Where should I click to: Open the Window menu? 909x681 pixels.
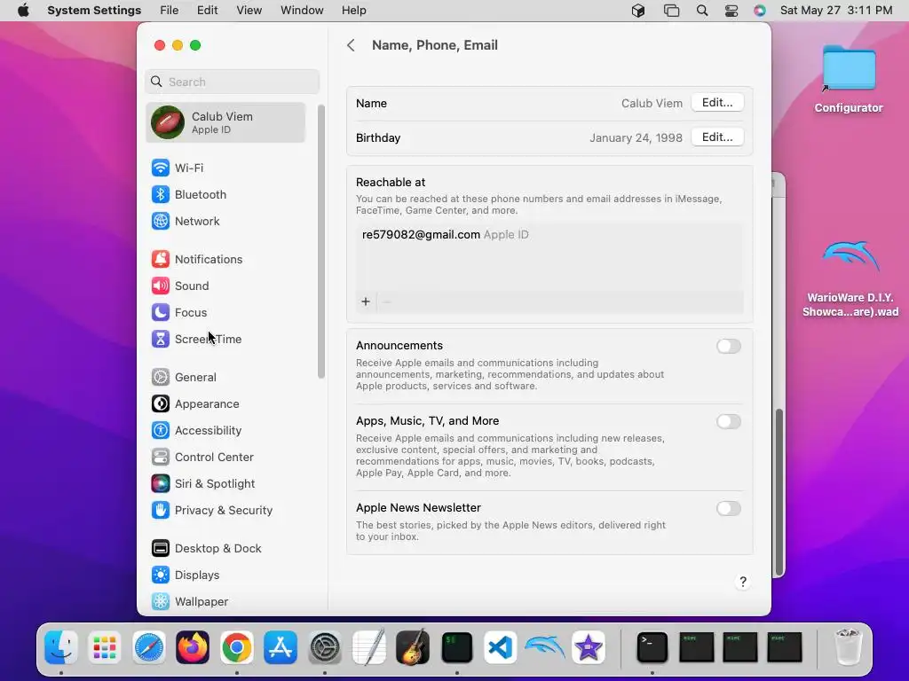pos(302,11)
